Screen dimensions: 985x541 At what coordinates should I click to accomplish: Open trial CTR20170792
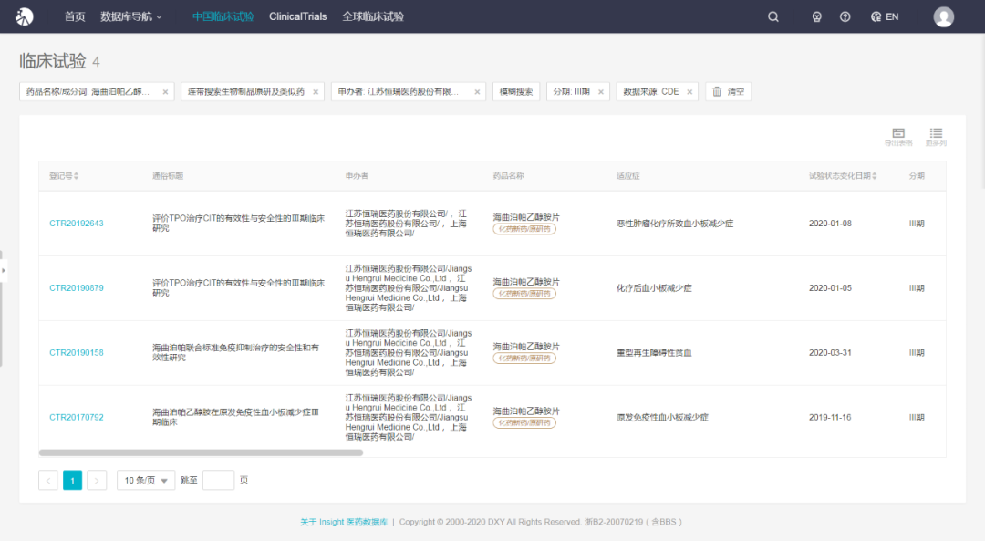[x=77, y=417]
